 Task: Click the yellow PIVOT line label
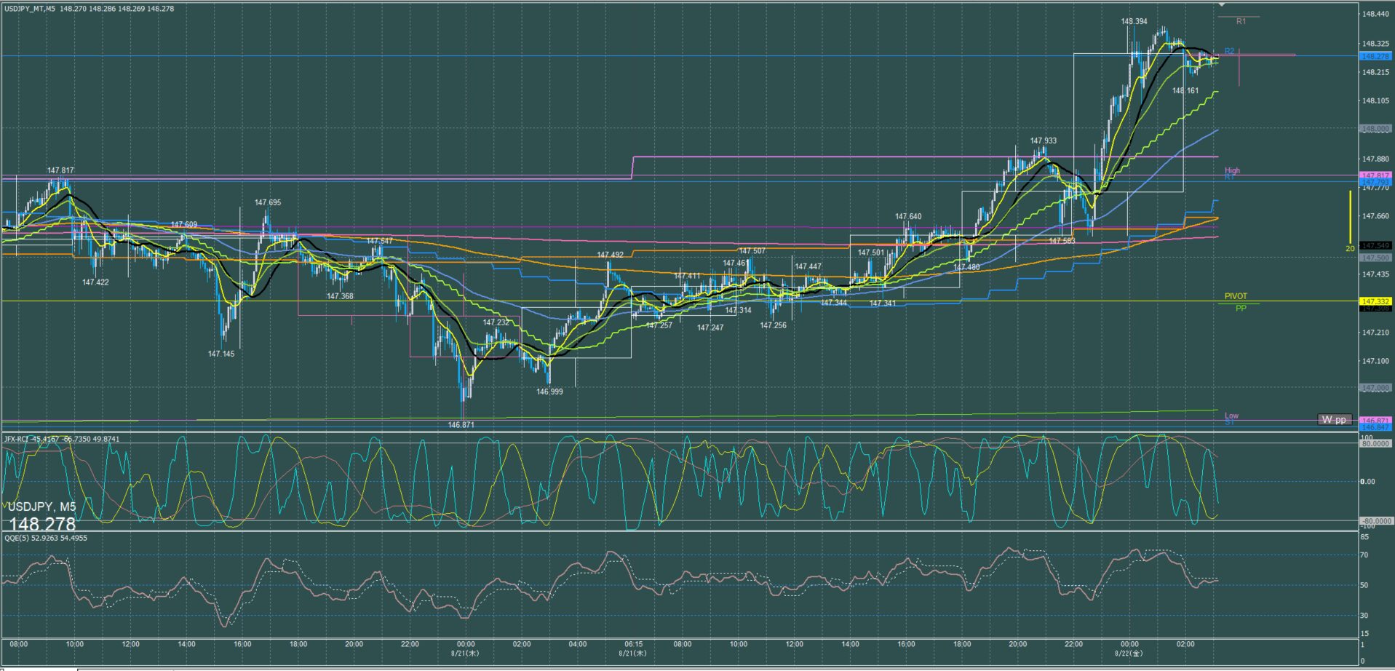pos(1235,296)
